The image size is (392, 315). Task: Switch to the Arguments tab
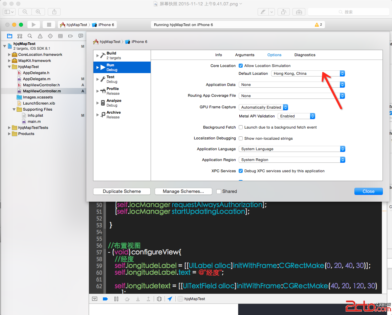point(244,55)
